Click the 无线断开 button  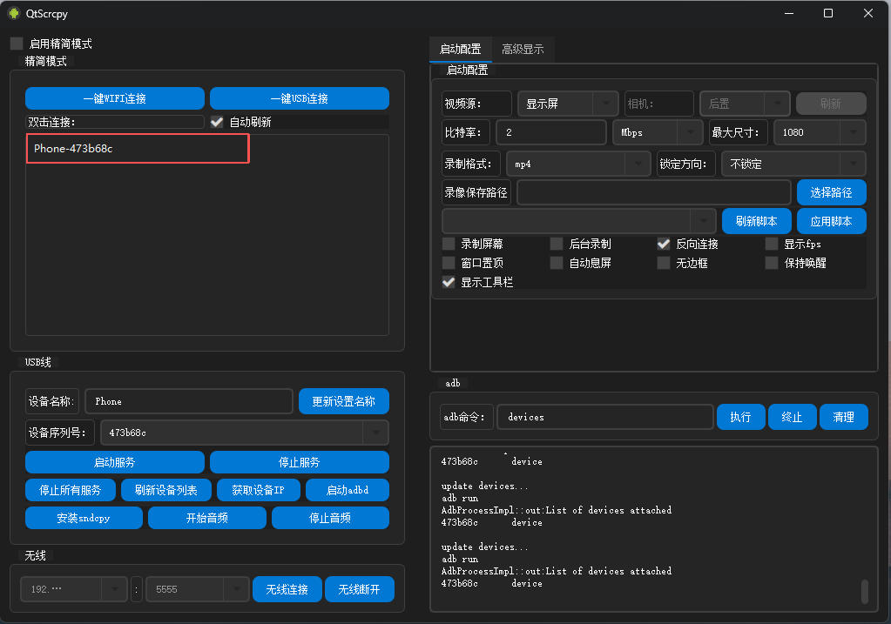coord(359,589)
